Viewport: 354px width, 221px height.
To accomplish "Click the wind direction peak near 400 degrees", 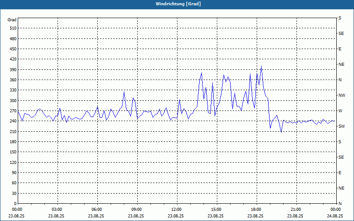I will [261, 66].
